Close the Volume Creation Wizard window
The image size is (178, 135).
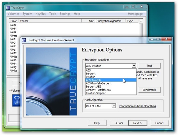(166, 39)
